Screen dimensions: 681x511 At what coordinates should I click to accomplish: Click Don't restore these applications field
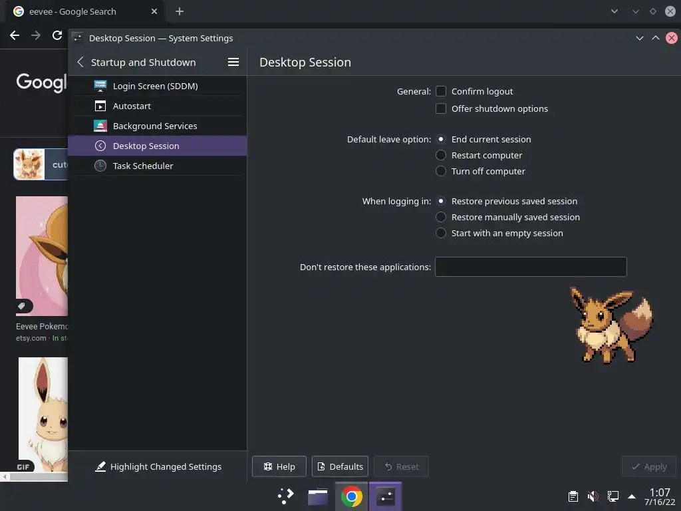[x=531, y=267]
